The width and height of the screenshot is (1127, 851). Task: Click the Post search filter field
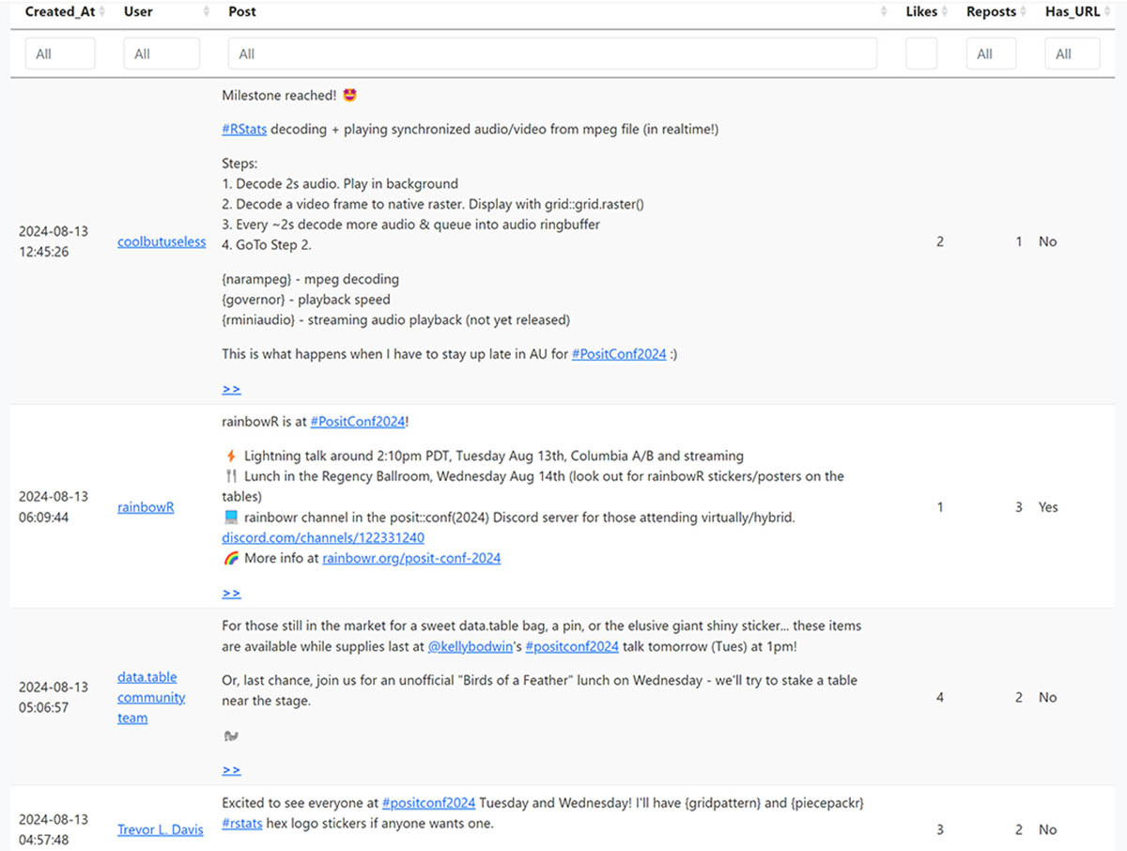[x=552, y=54]
